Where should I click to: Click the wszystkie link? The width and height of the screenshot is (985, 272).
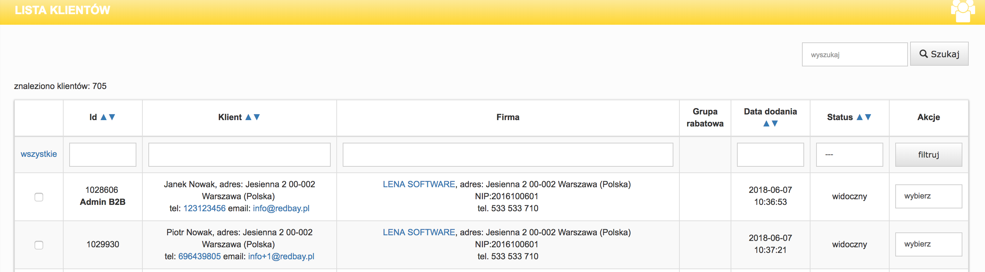39,154
